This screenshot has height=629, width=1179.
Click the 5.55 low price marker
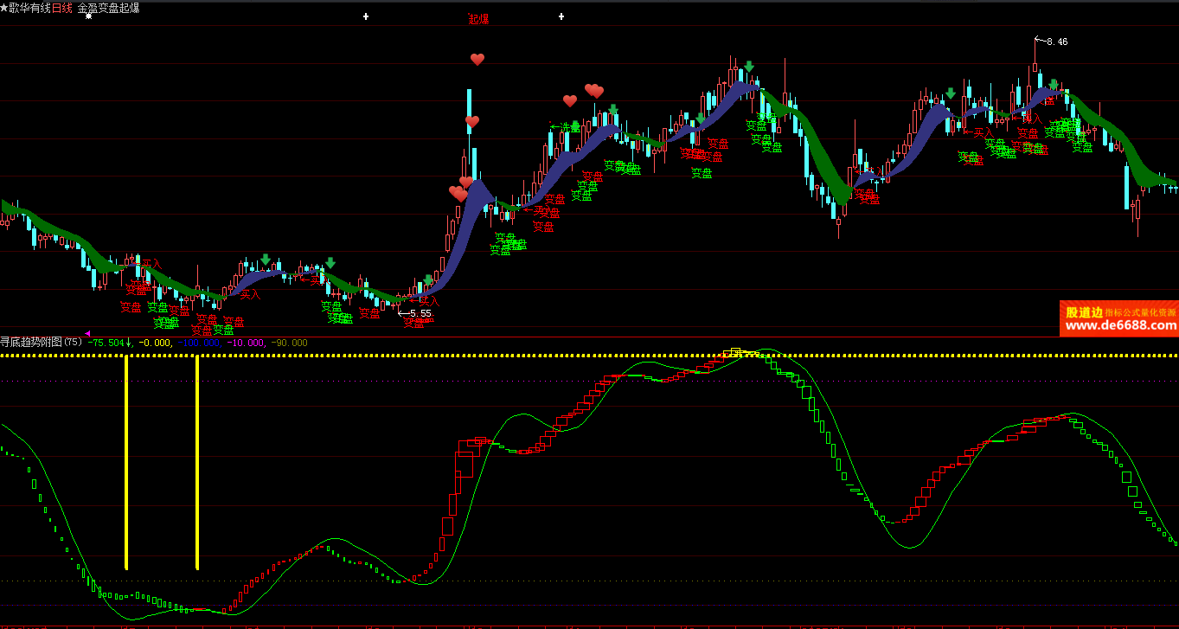(420, 313)
